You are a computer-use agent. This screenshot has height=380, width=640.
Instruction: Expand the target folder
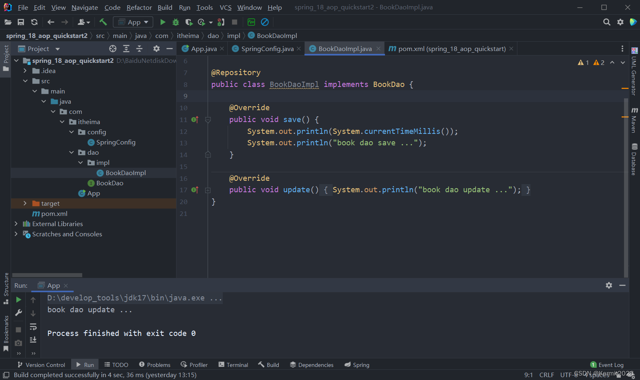click(25, 203)
